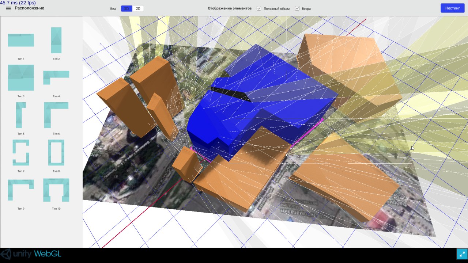The height and width of the screenshot is (263, 468).
Task: Enter fullscreen with the Unity expand icon
Action: pos(462,254)
